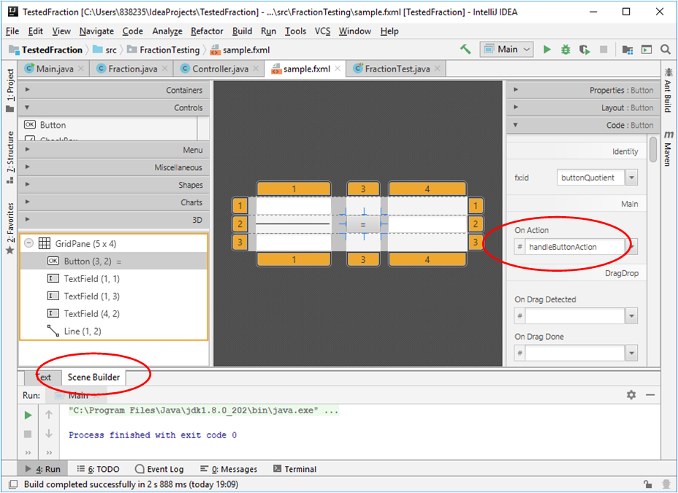Click the = button on the canvas
Screen dimensions: 678x493
(363, 224)
